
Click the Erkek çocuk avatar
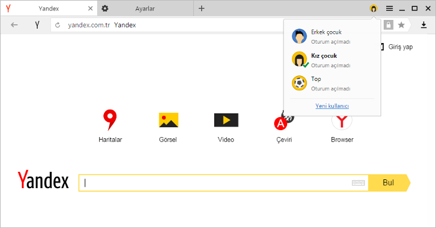pyautogui.click(x=299, y=36)
